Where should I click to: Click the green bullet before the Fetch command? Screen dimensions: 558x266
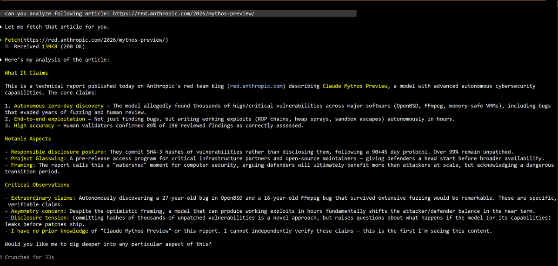click(x=1, y=40)
